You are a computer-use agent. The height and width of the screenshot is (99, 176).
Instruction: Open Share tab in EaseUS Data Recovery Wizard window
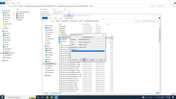56,18
